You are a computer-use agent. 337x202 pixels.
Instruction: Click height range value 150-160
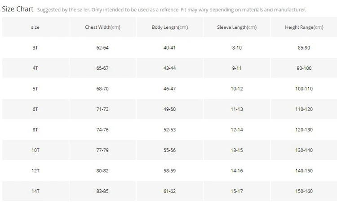pos(304,191)
